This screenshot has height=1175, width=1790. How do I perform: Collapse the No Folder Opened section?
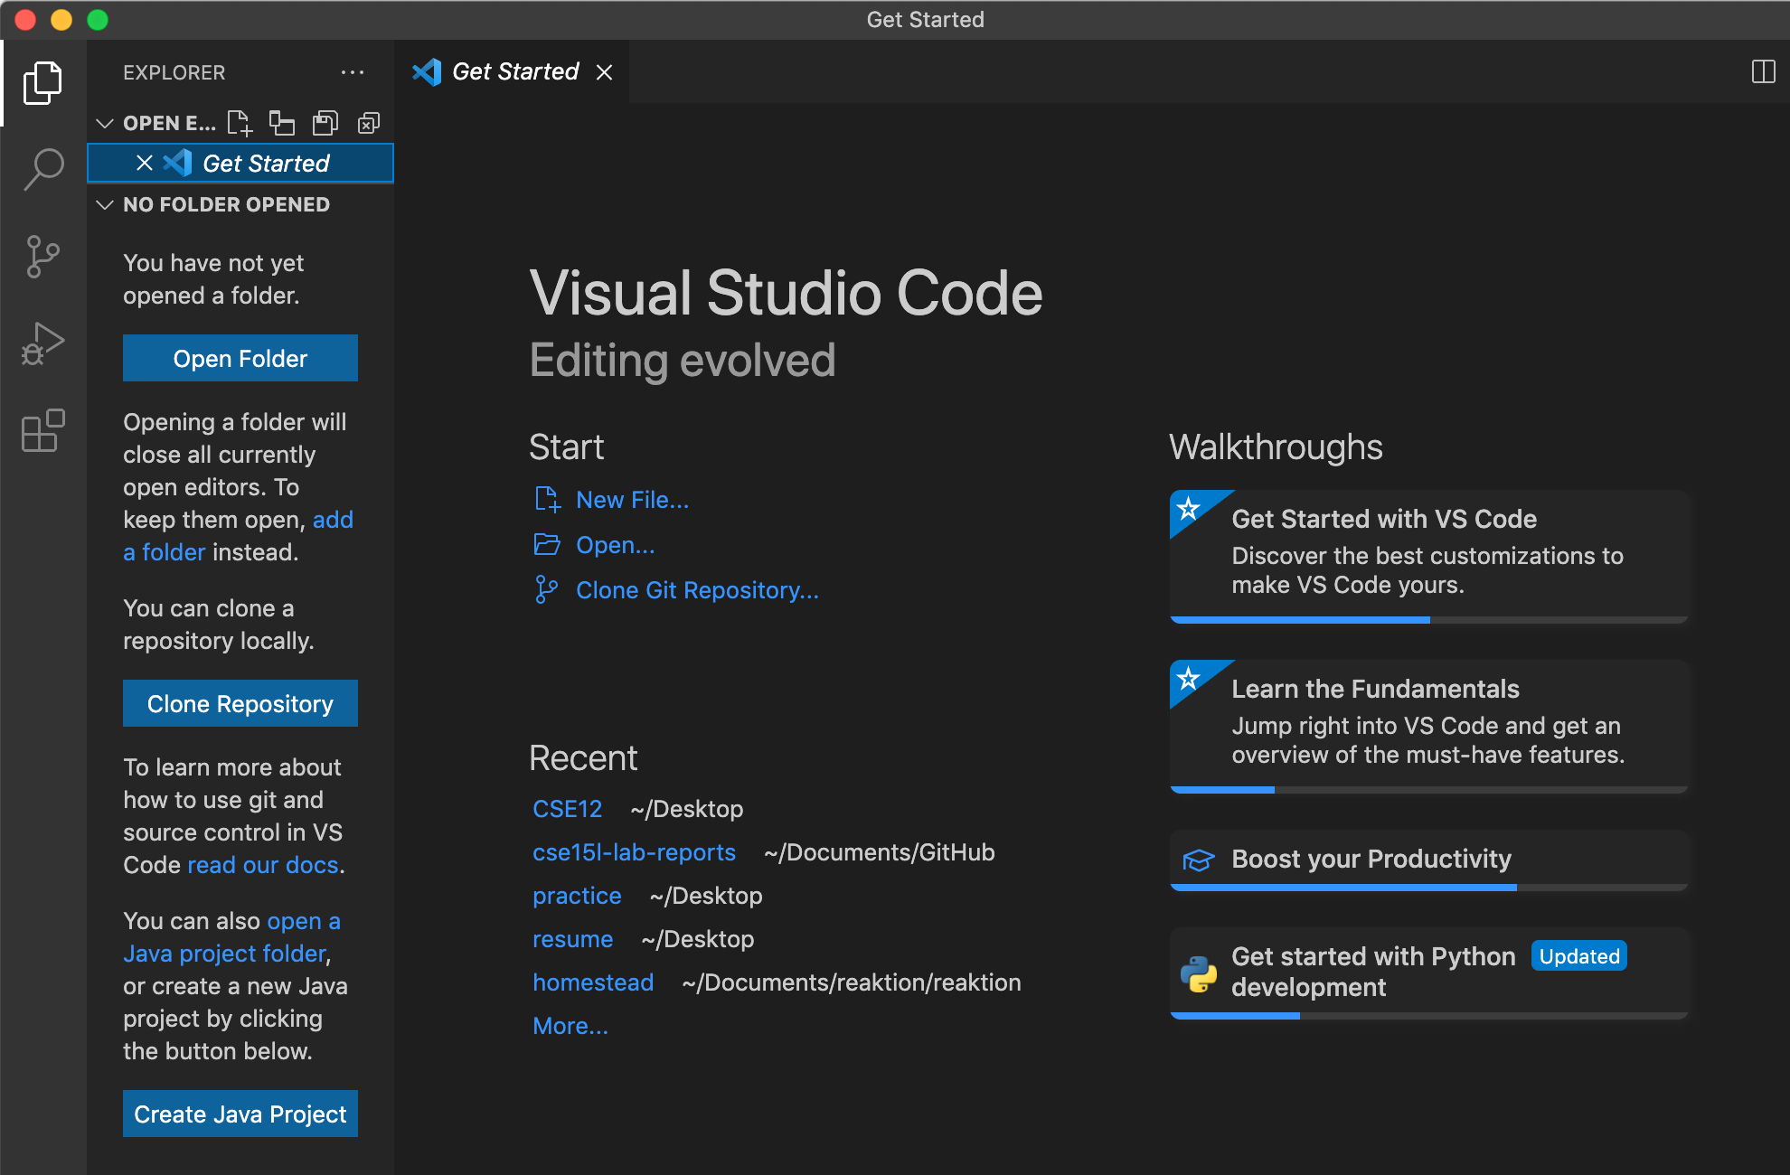click(105, 204)
